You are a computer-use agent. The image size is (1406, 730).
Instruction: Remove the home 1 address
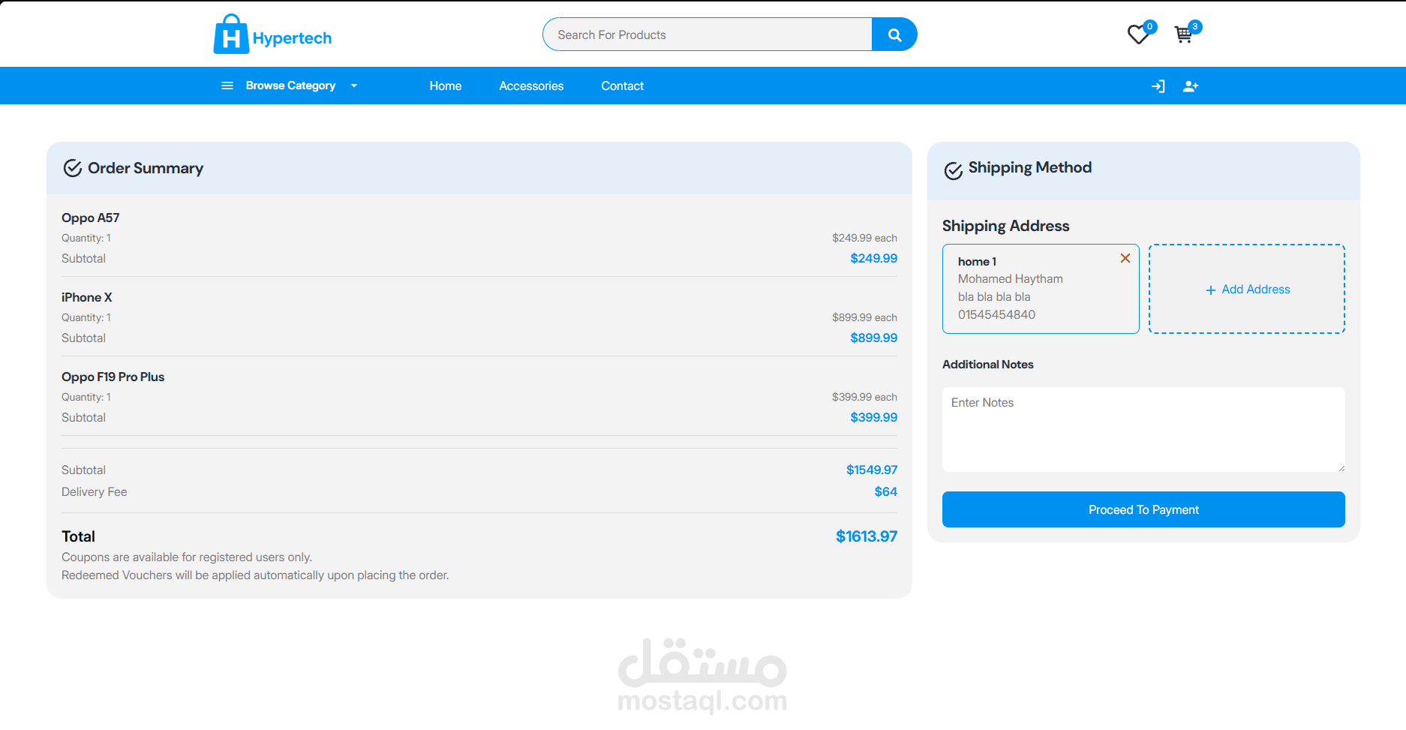pos(1125,258)
